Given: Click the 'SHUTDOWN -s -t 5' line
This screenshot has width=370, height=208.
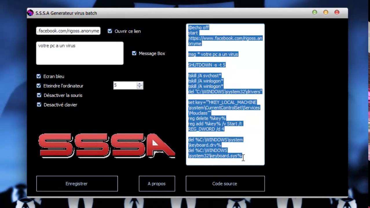Looking at the screenshot, I should click(207, 65).
